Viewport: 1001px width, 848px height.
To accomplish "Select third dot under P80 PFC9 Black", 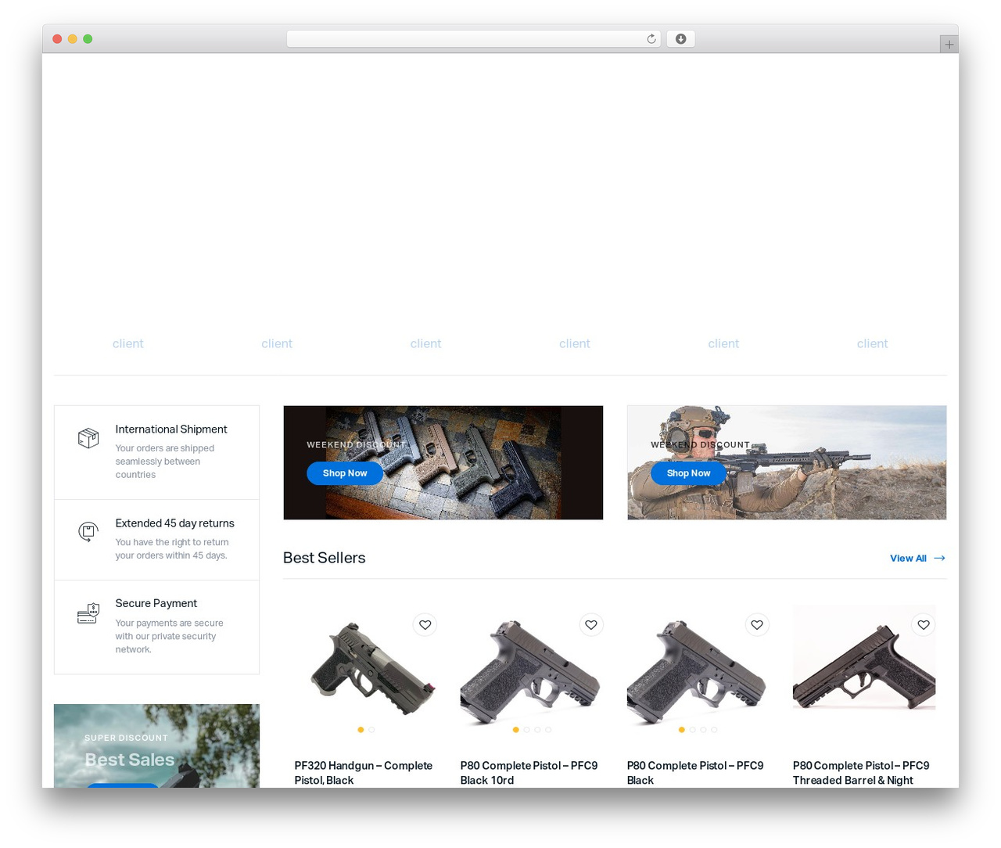I will (703, 730).
